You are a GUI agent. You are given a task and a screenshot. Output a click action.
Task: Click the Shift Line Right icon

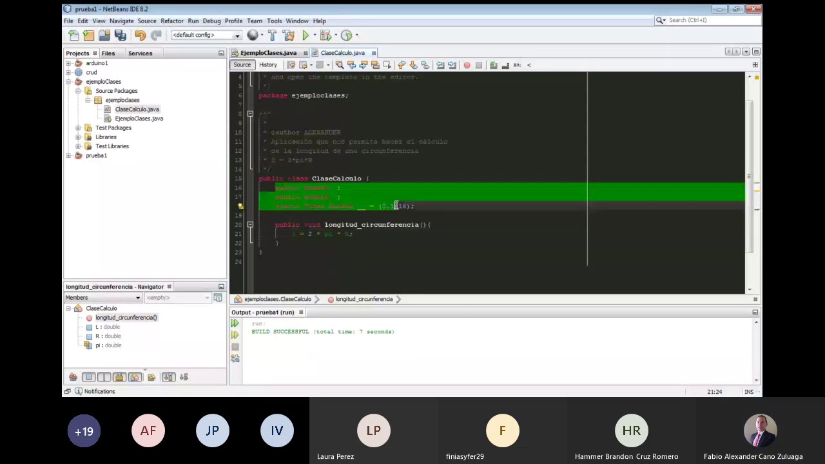click(452, 65)
